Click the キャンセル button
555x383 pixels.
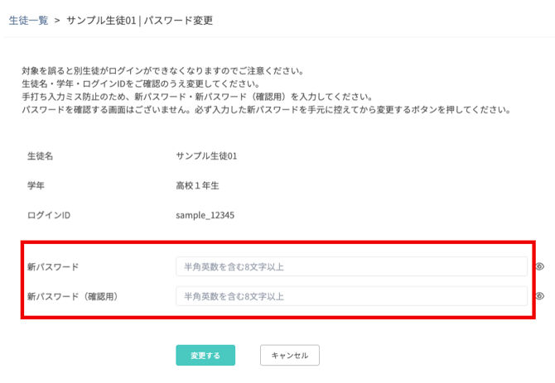tap(289, 355)
